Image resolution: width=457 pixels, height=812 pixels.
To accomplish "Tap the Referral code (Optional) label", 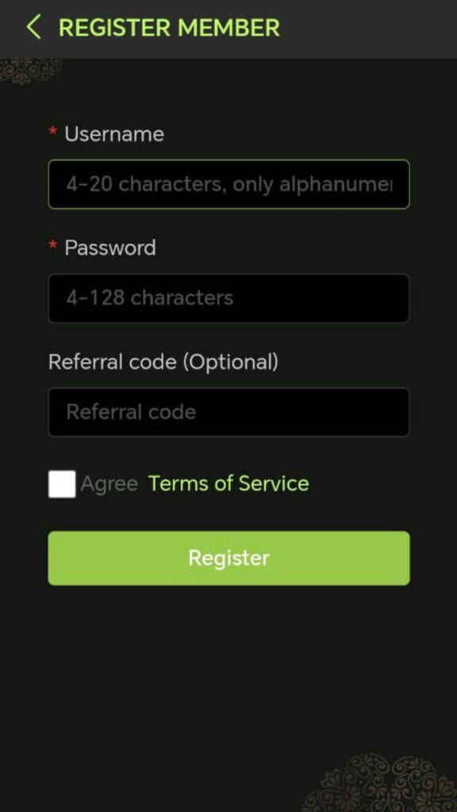I will tap(163, 362).
